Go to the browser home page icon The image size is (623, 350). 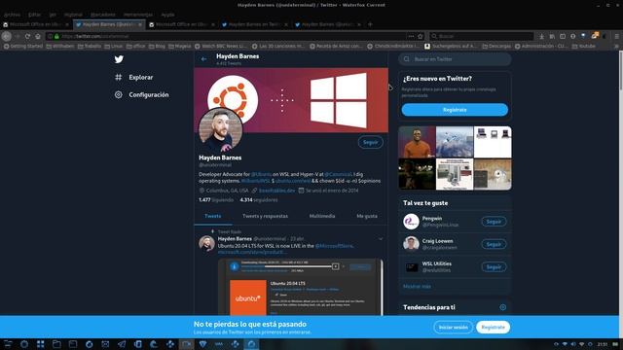pyautogui.click(x=38, y=36)
